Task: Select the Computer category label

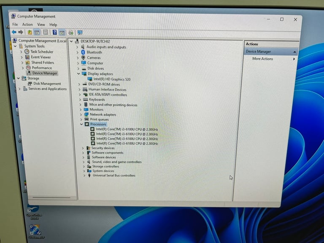Action: tap(95, 63)
